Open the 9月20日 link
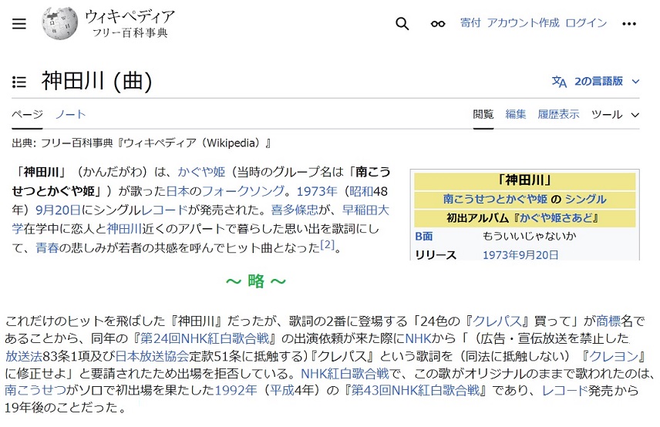 coord(58,210)
